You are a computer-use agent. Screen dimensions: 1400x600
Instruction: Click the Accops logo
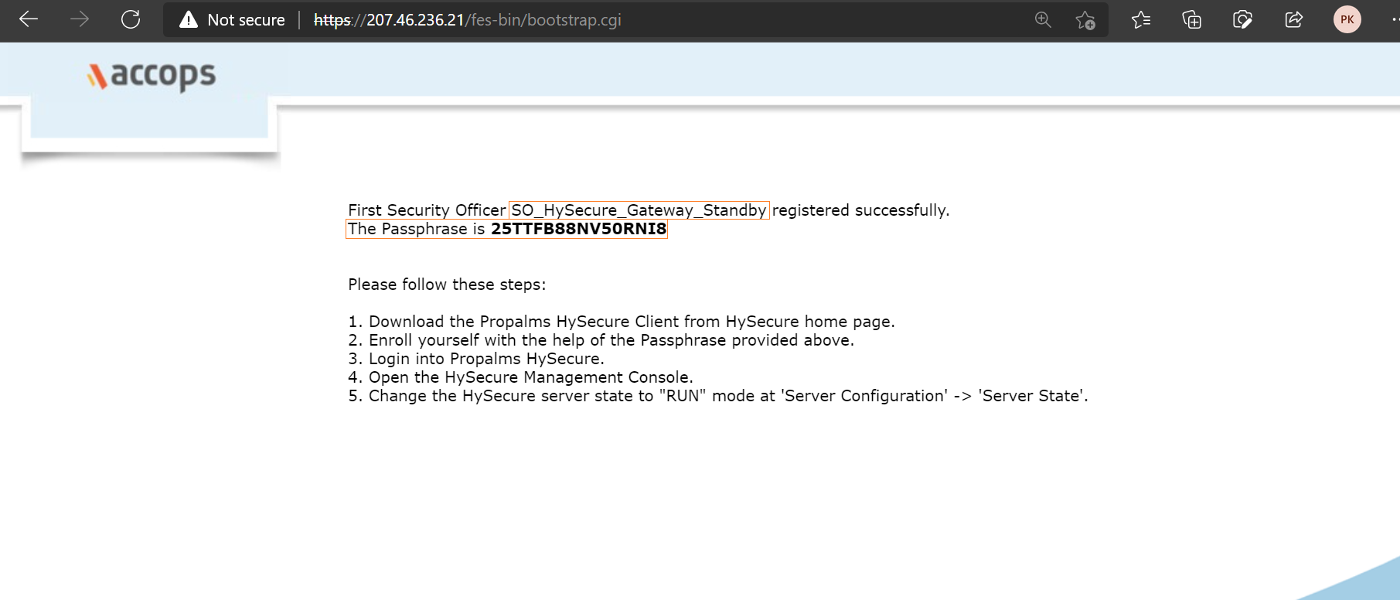point(152,76)
